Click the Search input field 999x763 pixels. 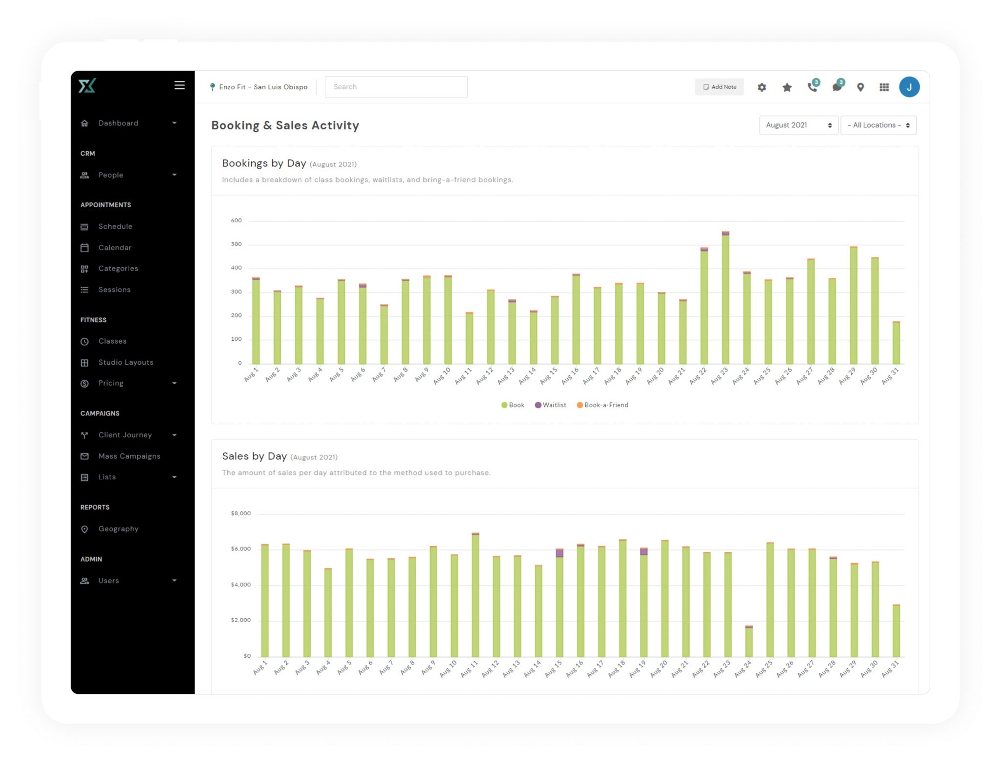tap(396, 87)
